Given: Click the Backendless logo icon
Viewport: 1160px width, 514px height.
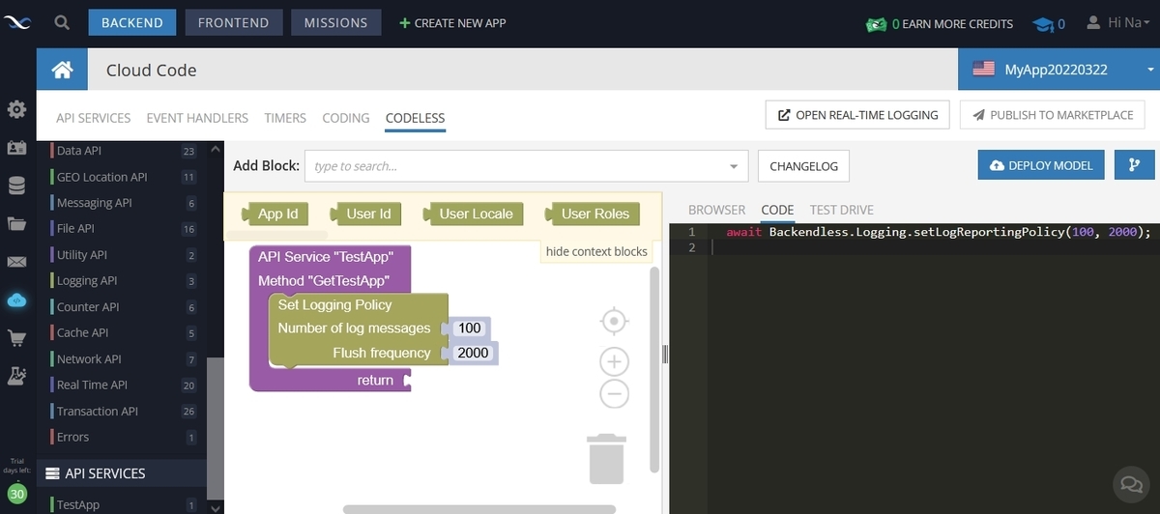Looking at the screenshot, I should tap(17, 22).
